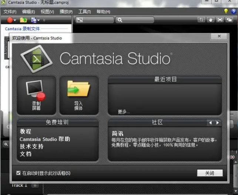Open the 技术支持 support link
The width and height of the screenshot is (238, 195).
31,146
